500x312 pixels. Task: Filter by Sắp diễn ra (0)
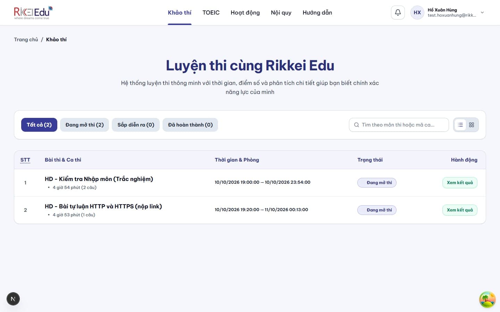tap(136, 125)
